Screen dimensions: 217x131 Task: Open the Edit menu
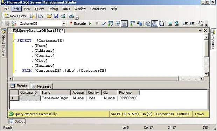[x=16, y=9]
